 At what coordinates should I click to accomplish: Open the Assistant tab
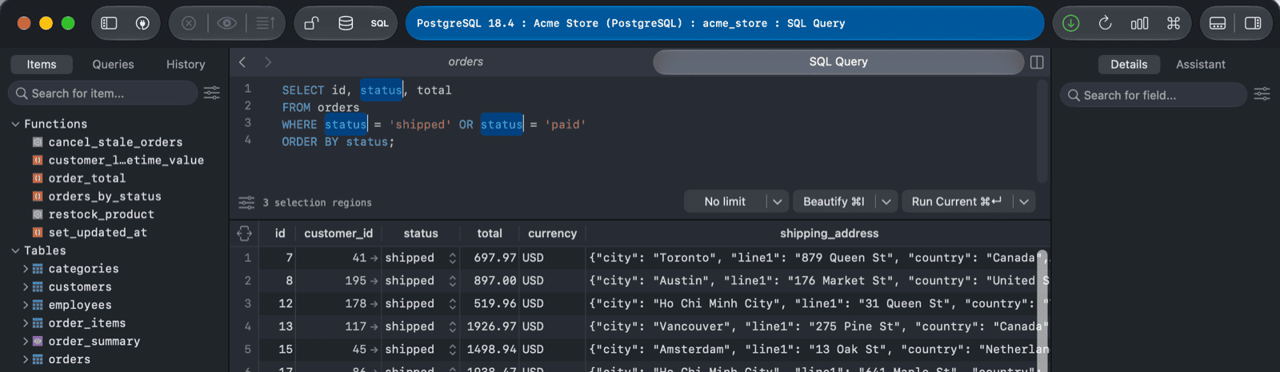point(1200,65)
